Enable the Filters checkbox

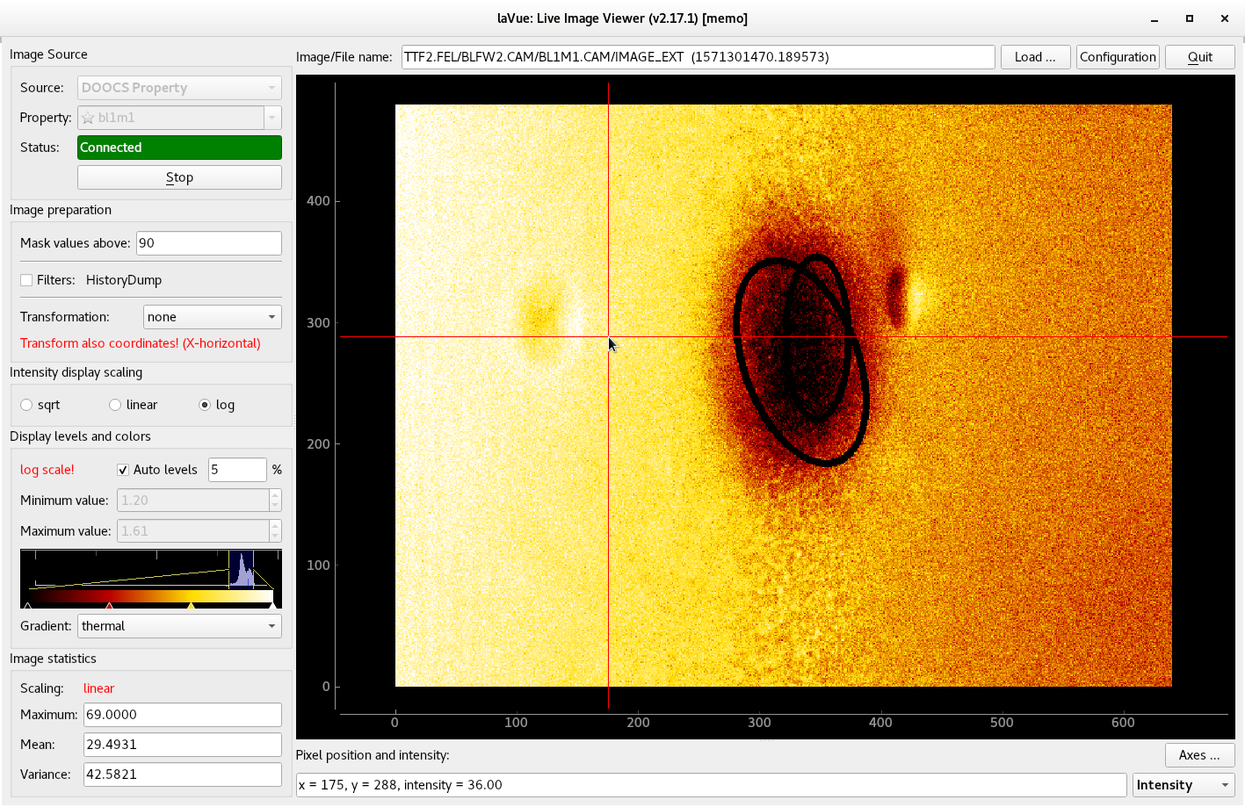[x=26, y=280]
